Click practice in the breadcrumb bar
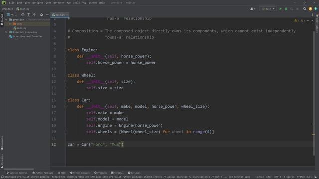 click(x=8, y=9)
